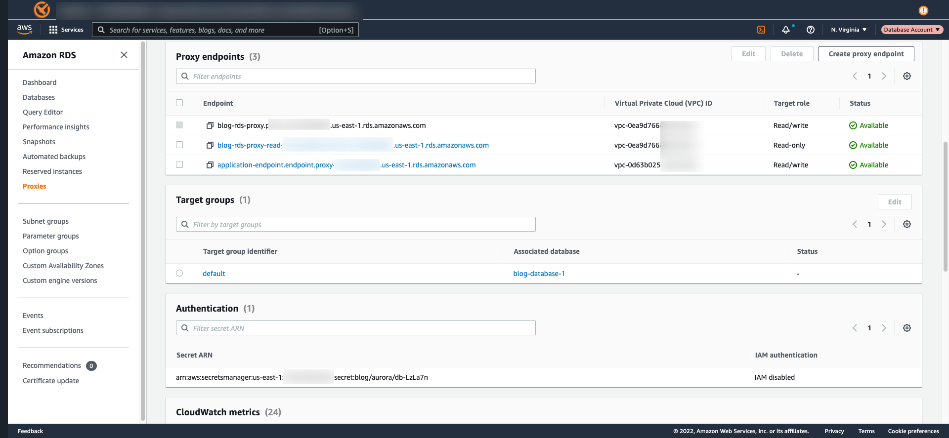This screenshot has height=438, width=949.
Task: Click Edit button in Proxy endpoints
Action: click(748, 54)
